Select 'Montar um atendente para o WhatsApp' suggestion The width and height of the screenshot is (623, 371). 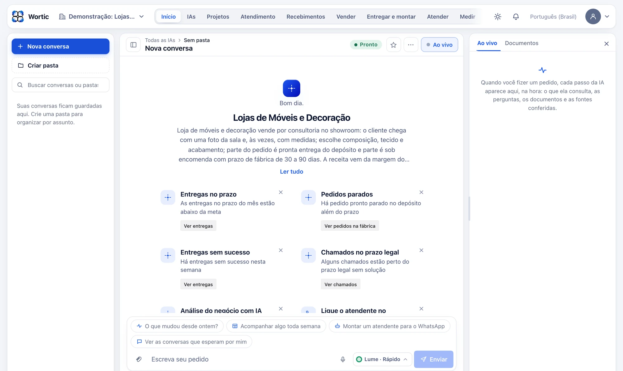(x=389, y=326)
